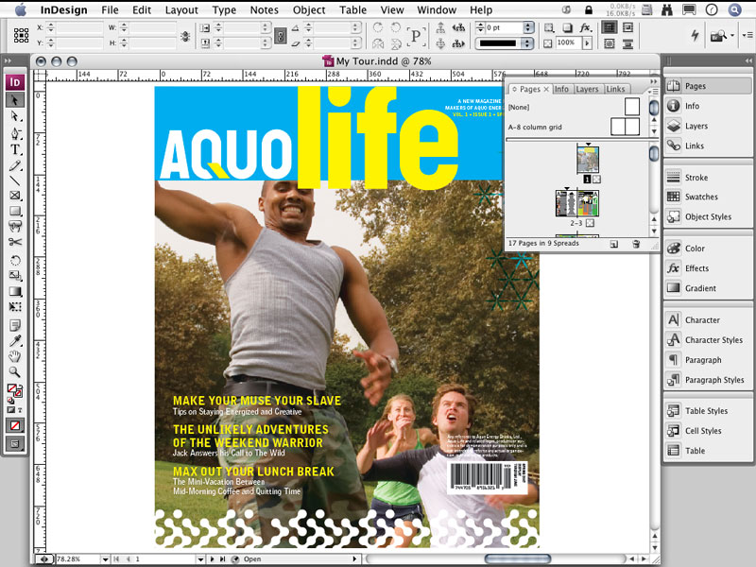Go to last page button
Viewport: 756px width, 567px height.
pyautogui.click(x=222, y=559)
